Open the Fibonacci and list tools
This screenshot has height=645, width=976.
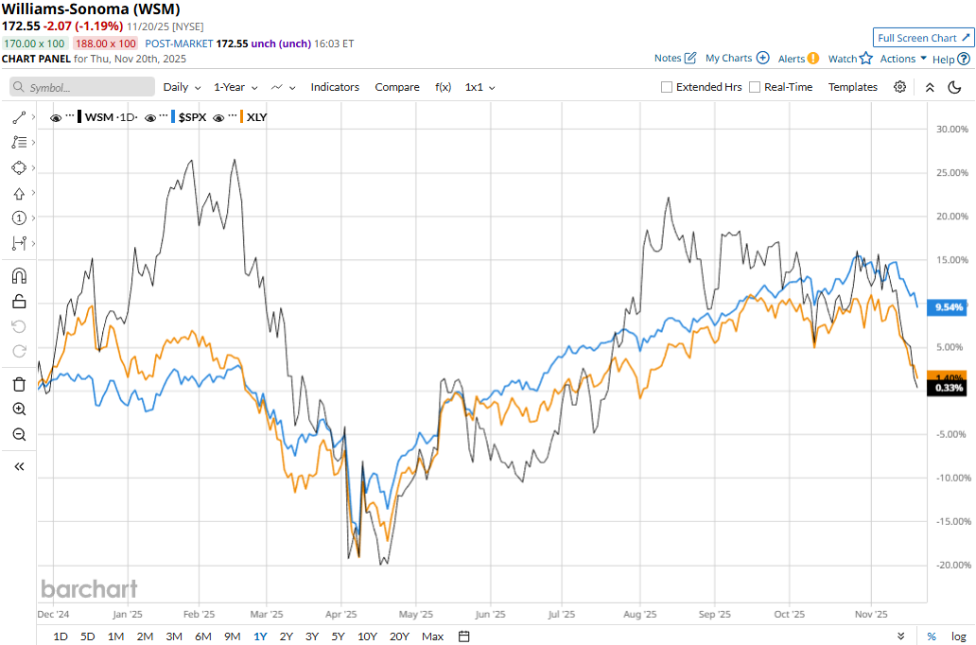click(x=19, y=143)
